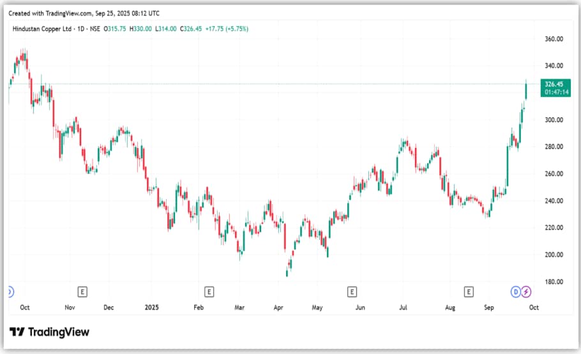Open the earnings E marker near February

pos(208,291)
